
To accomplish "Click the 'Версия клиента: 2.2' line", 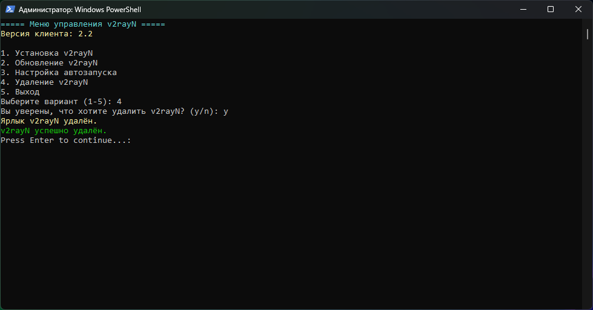I will 47,34.
